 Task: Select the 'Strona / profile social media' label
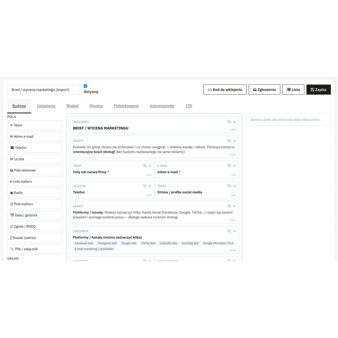pos(180,192)
